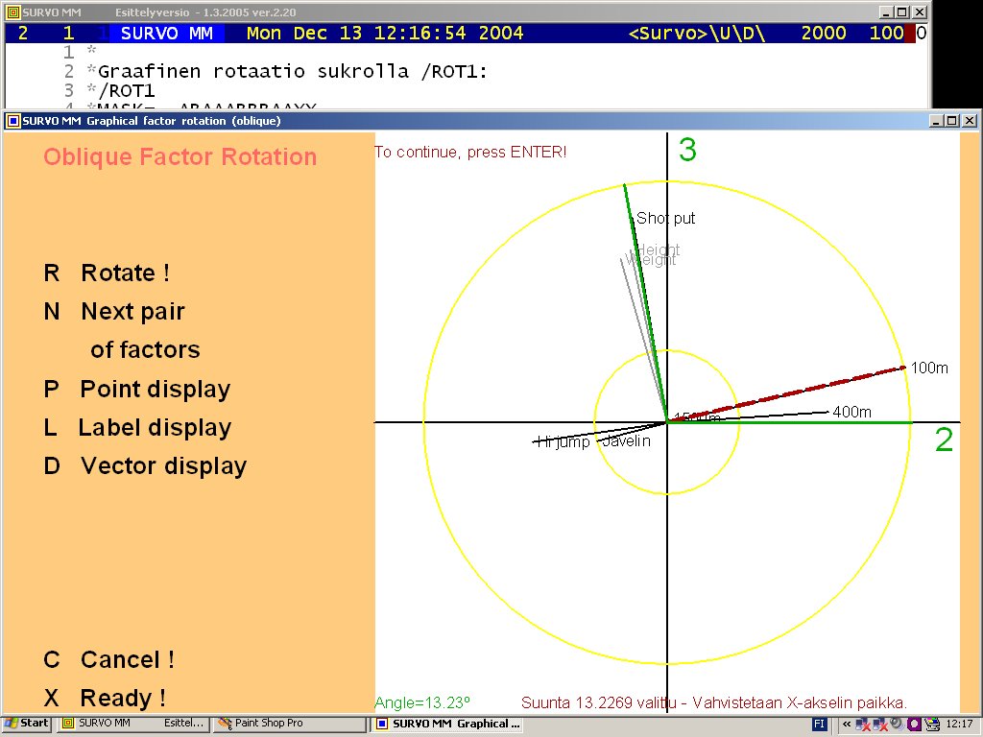Click the SURVO MM Esittel... taskbar button
Screen dimensions: 983x737
[x=133, y=724]
